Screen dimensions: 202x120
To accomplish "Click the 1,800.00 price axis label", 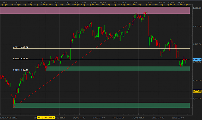I will [197, 8].
